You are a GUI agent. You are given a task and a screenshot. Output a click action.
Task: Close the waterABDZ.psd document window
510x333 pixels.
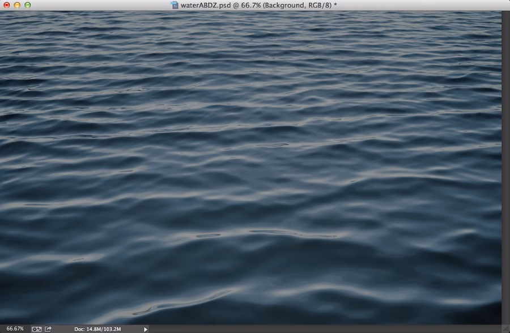pyautogui.click(x=6, y=5)
